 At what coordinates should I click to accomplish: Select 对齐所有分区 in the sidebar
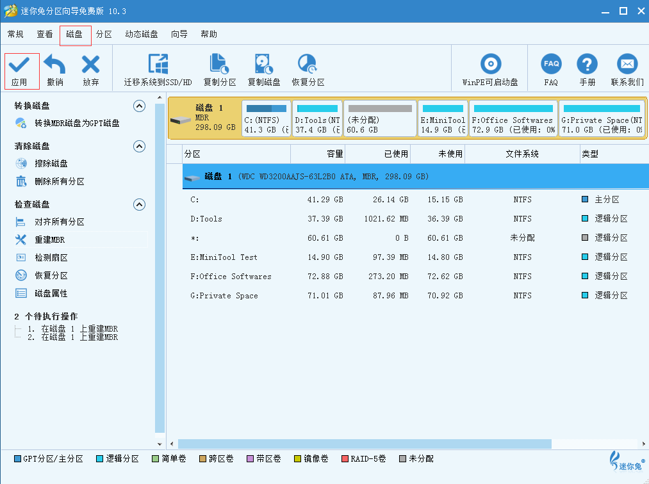(59, 222)
